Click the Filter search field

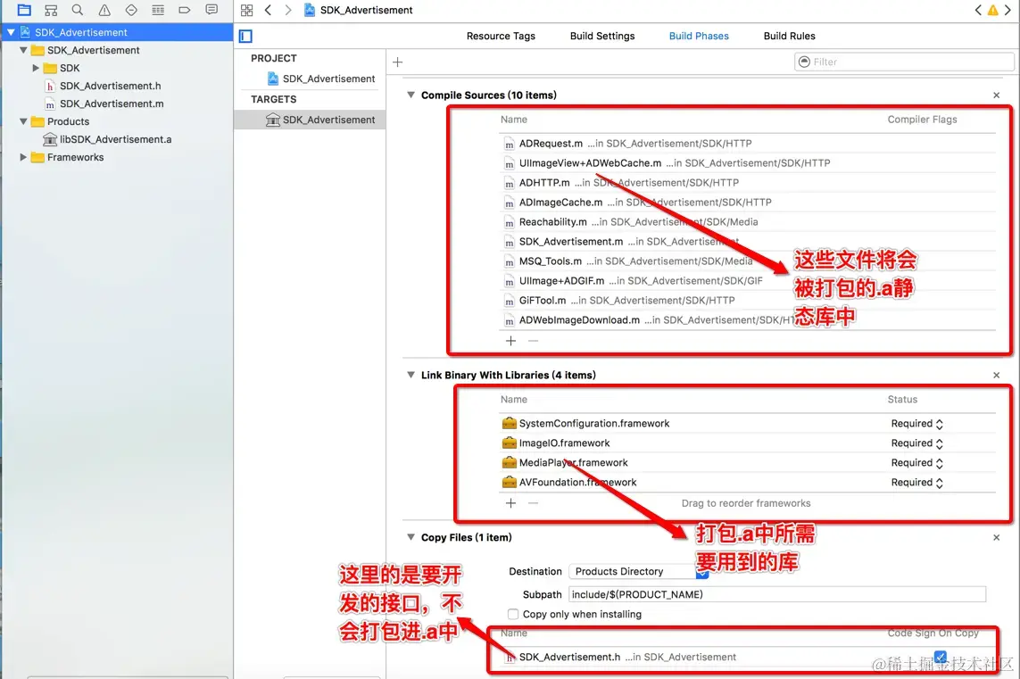904,62
